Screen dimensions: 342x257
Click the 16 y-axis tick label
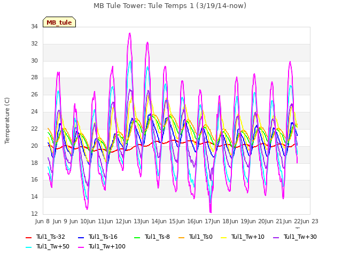[34, 179]
